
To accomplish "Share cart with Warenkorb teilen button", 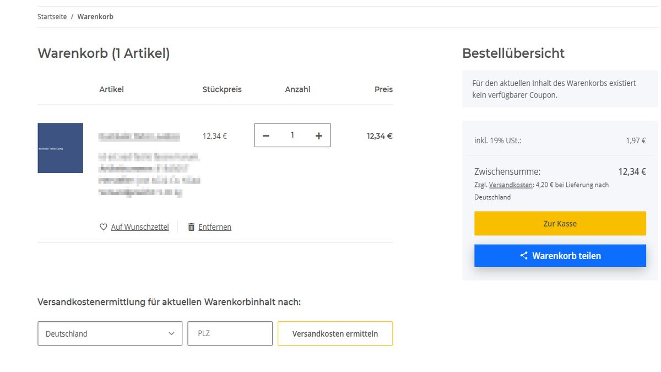I will [560, 256].
